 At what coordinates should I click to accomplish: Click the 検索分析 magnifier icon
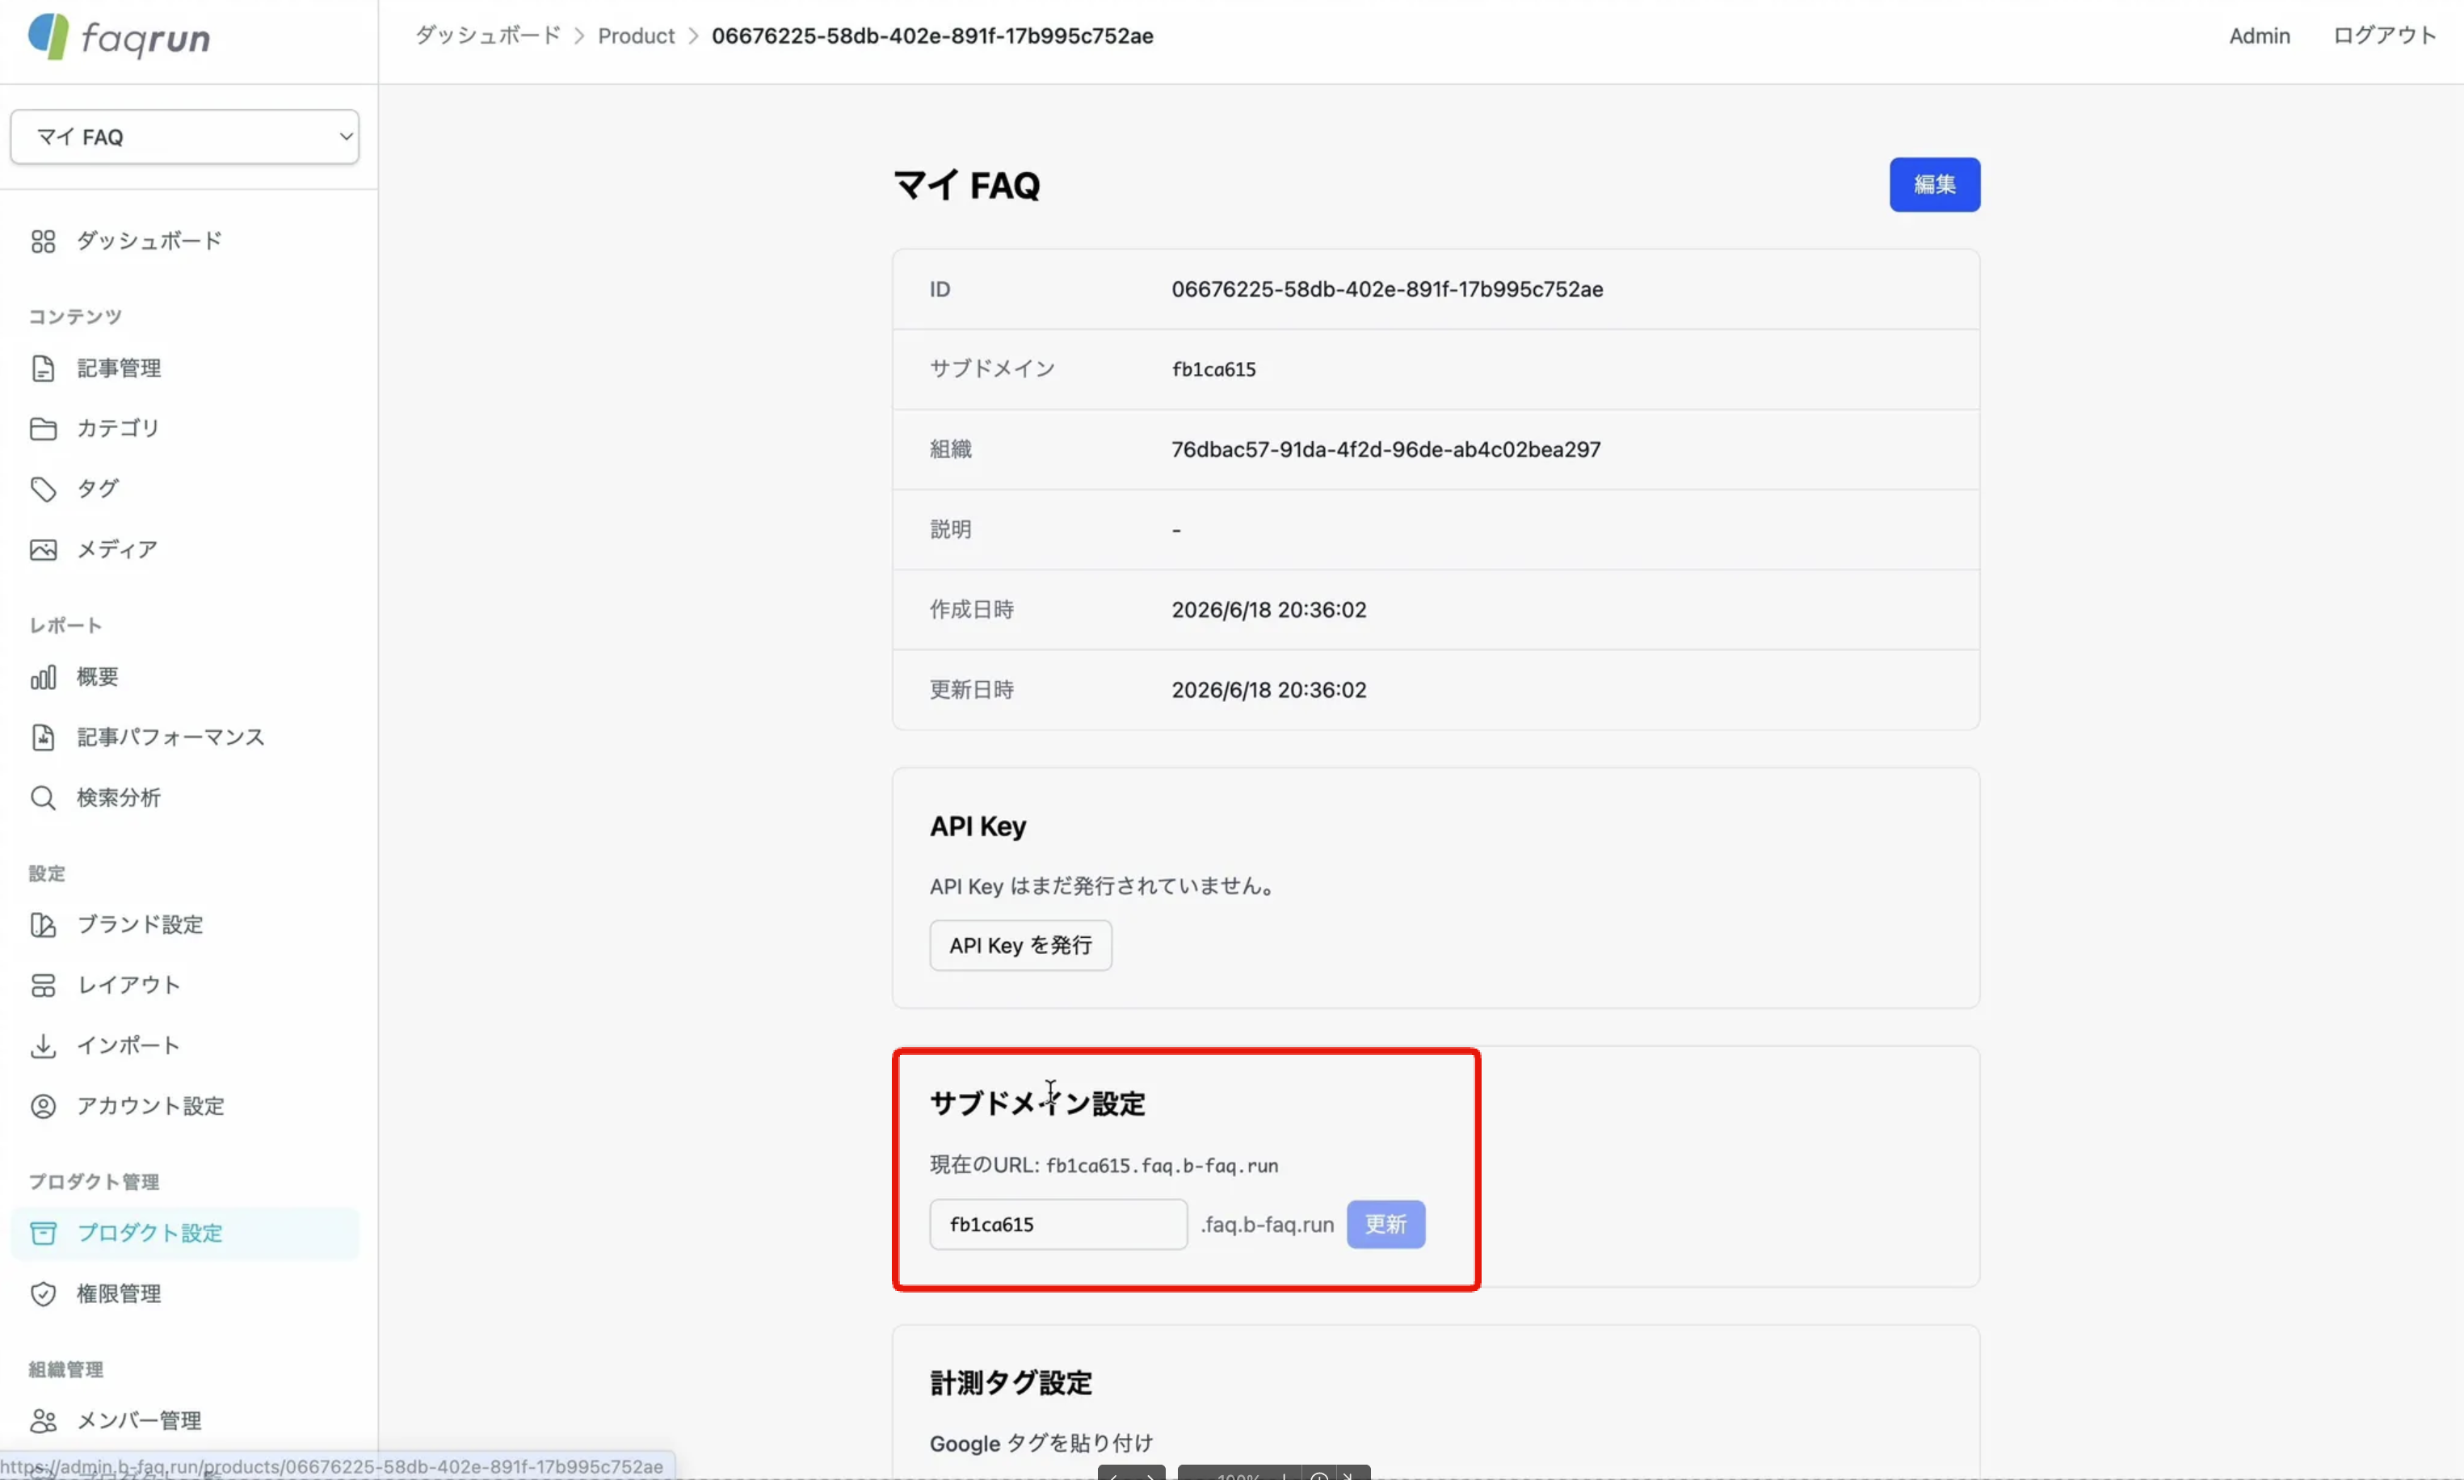tap(43, 798)
